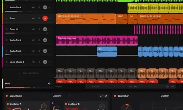The width and height of the screenshot is (183, 110).
Task: Adjust track 3 Audio Track volume slider
Action: coord(28,11)
